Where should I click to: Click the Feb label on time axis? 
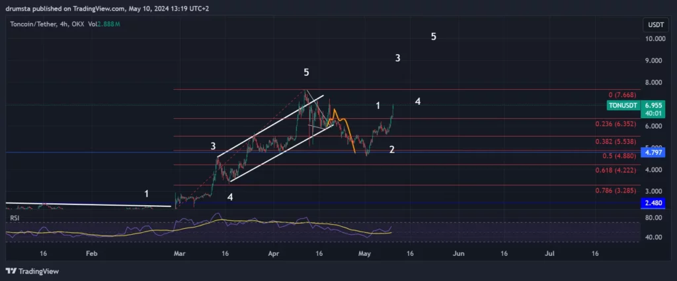tap(91, 254)
